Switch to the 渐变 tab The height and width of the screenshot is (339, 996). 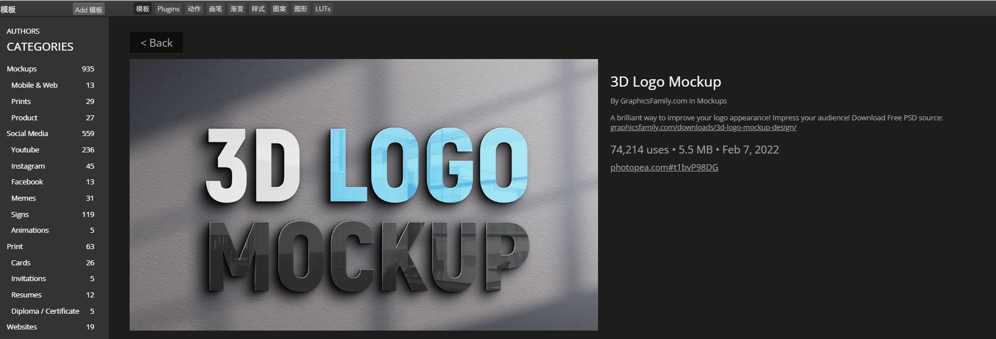tap(237, 9)
